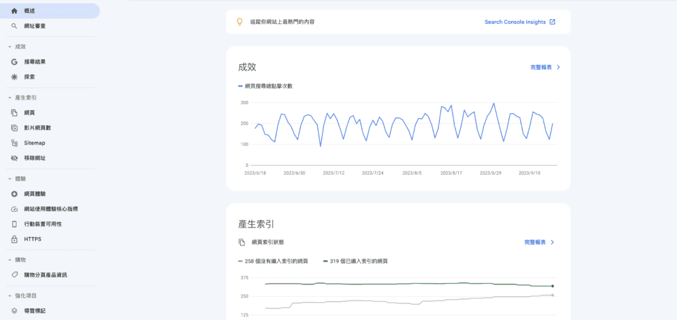Click the pages icon beside 網頁索引狀態
This screenshot has width=677, height=320.
242,243
